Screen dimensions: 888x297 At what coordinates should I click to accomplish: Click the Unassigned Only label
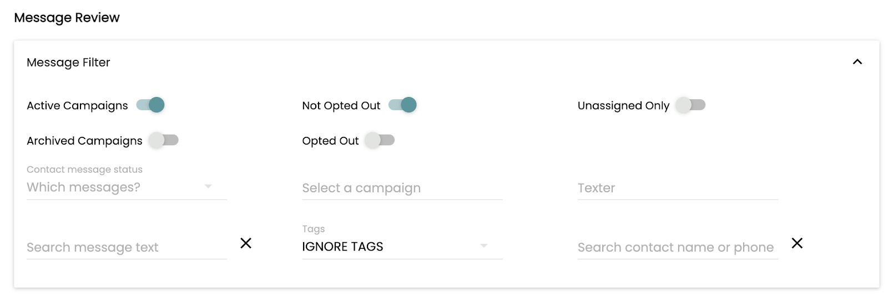tap(623, 106)
